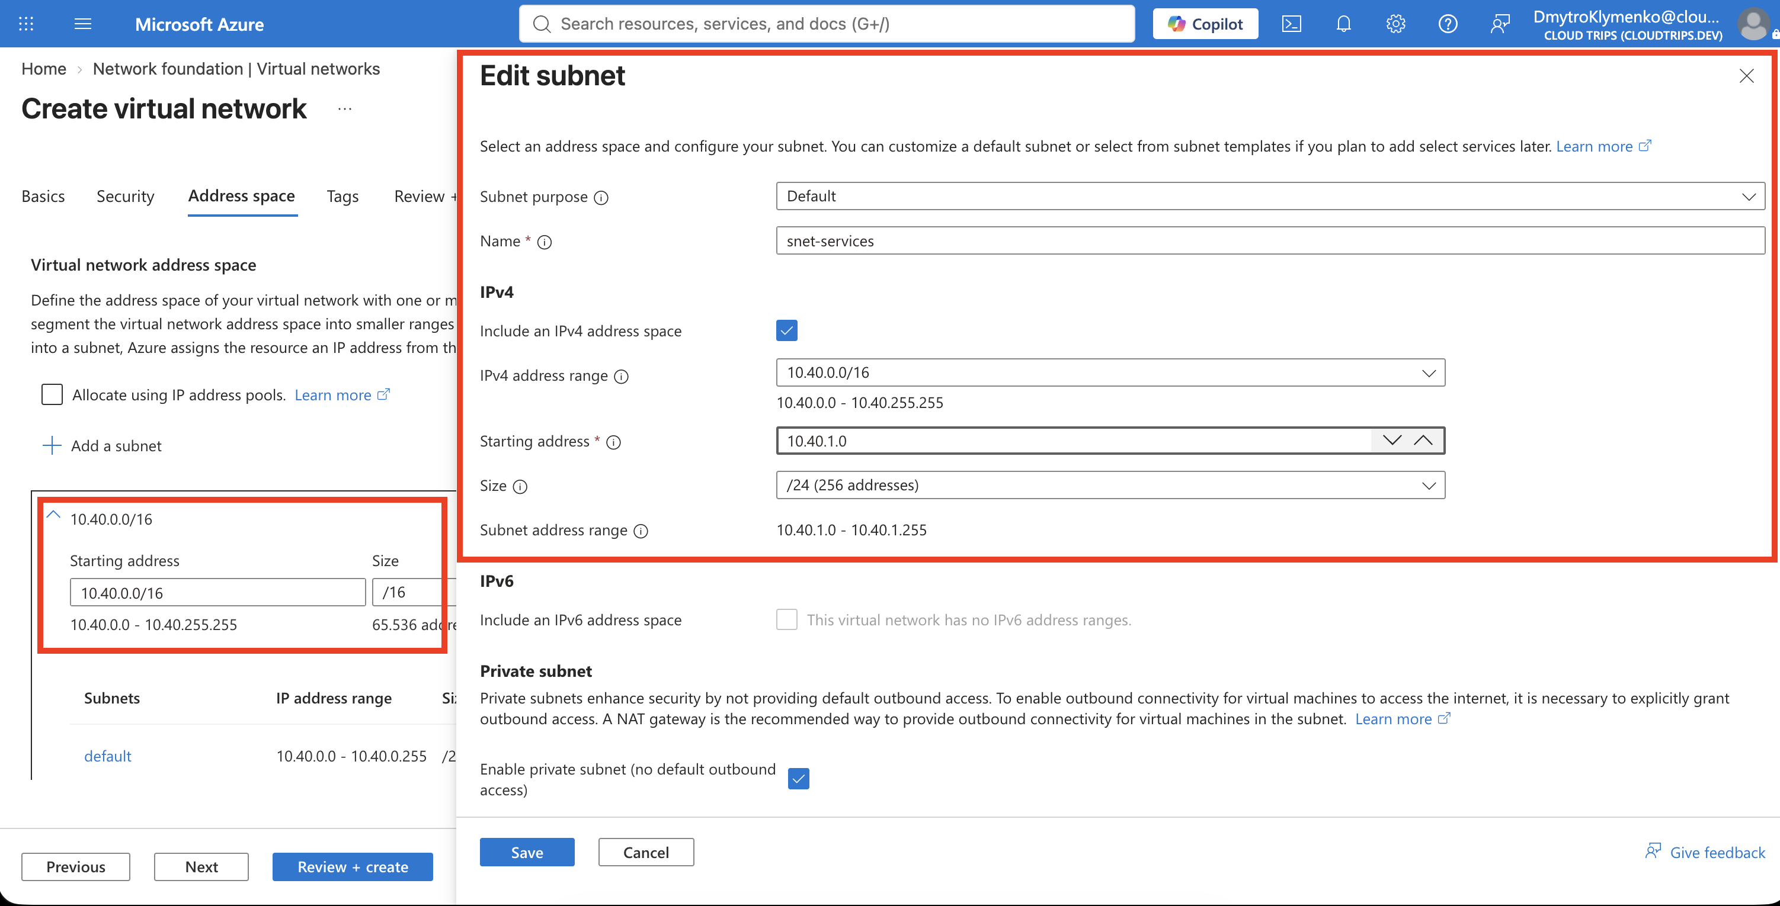This screenshot has width=1780, height=906.
Task: Open the subnet Size dropdown
Action: pyautogui.click(x=1110, y=486)
